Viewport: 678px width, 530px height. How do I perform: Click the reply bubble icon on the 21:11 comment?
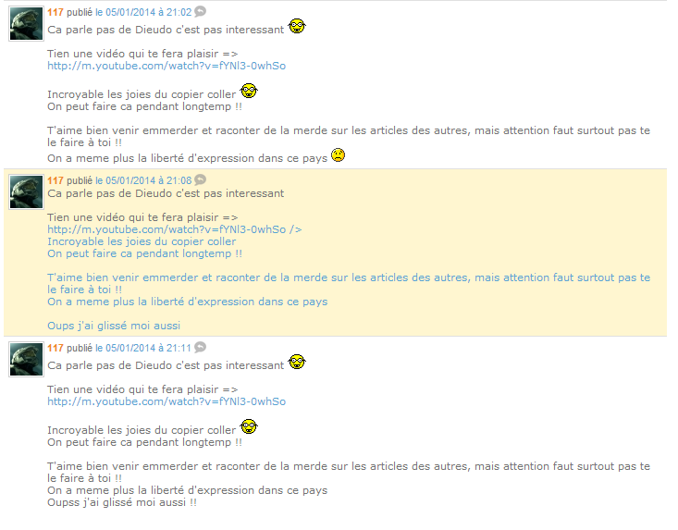[x=200, y=347]
